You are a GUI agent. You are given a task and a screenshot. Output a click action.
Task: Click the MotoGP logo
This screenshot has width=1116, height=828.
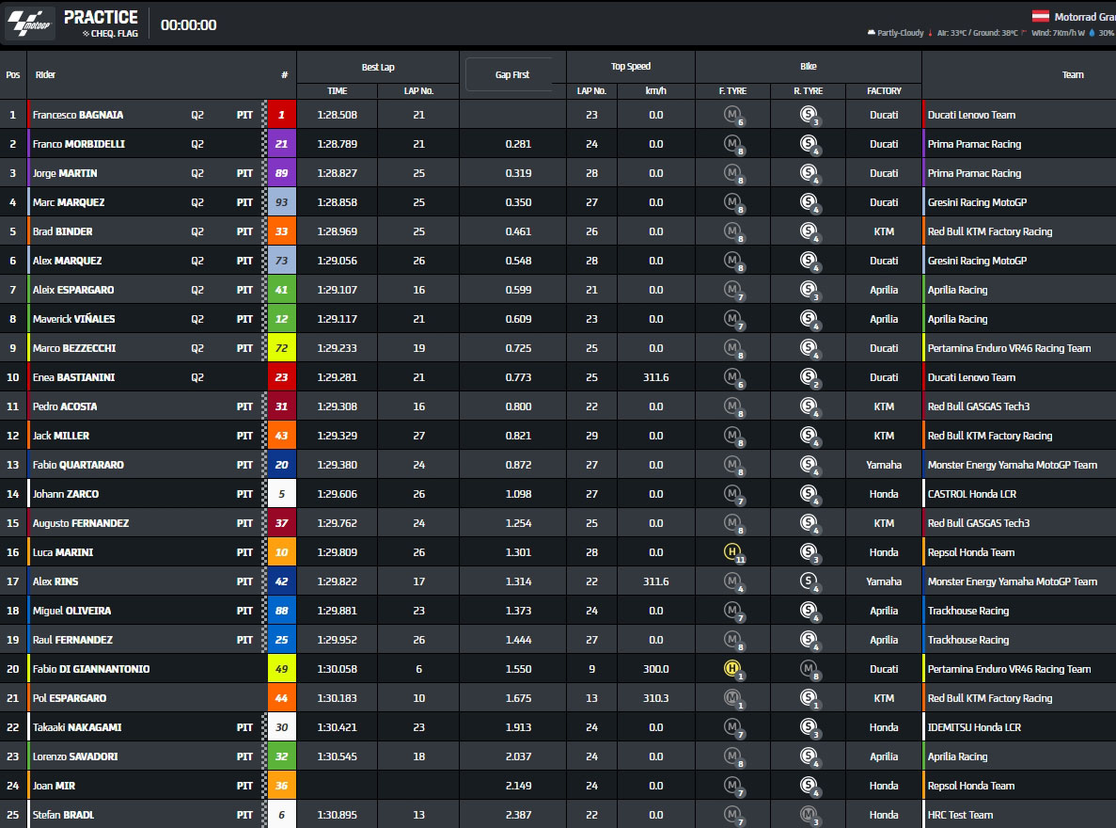30,24
